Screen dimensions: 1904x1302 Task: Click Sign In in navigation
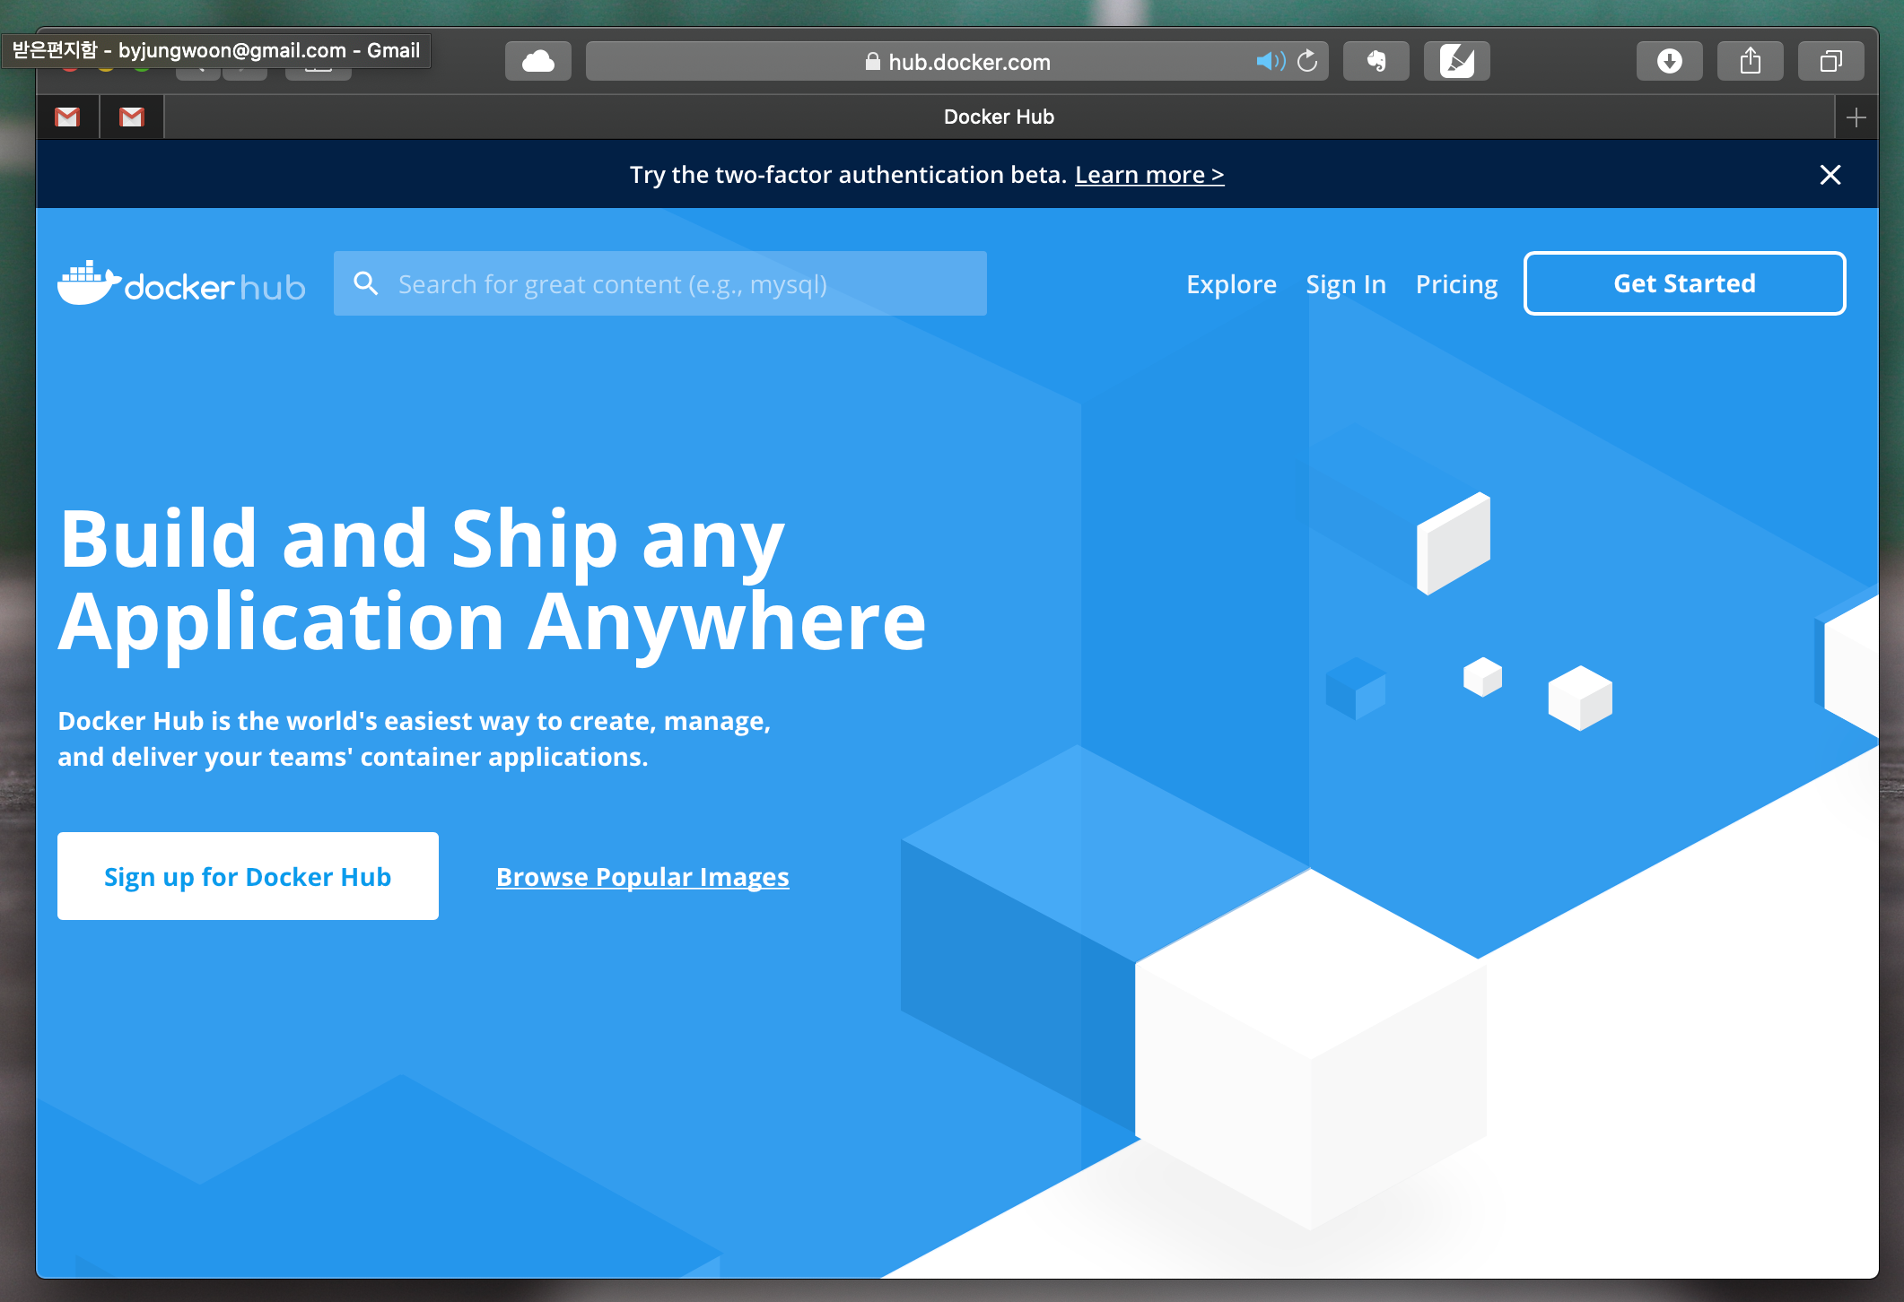pos(1345,284)
